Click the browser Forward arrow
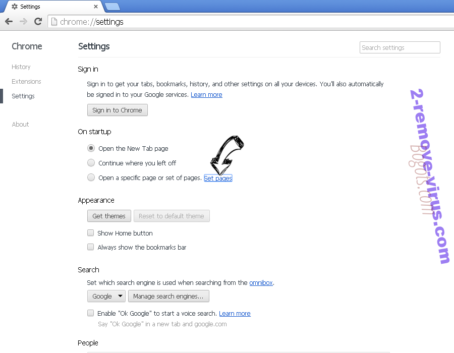This screenshot has height=353, width=454. click(23, 21)
